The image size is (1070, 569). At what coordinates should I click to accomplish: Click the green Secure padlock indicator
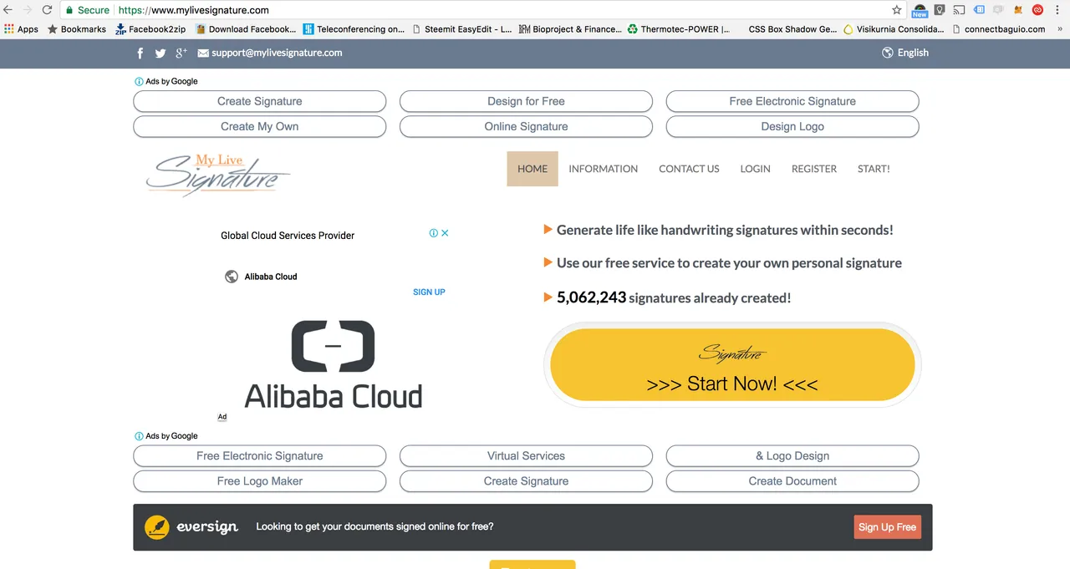click(87, 10)
